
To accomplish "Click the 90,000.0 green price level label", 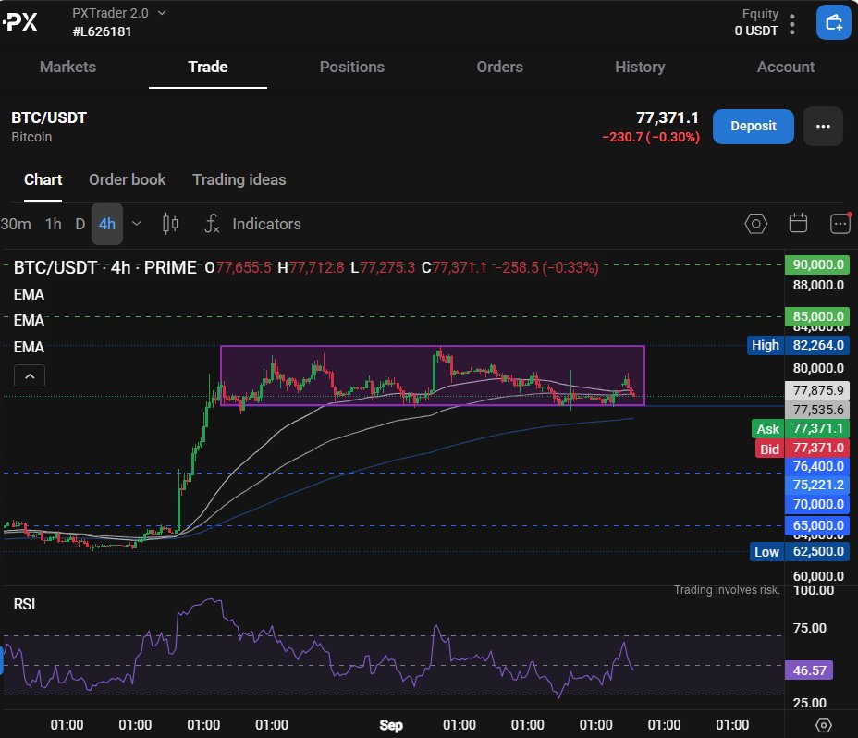I will (x=817, y=265).
